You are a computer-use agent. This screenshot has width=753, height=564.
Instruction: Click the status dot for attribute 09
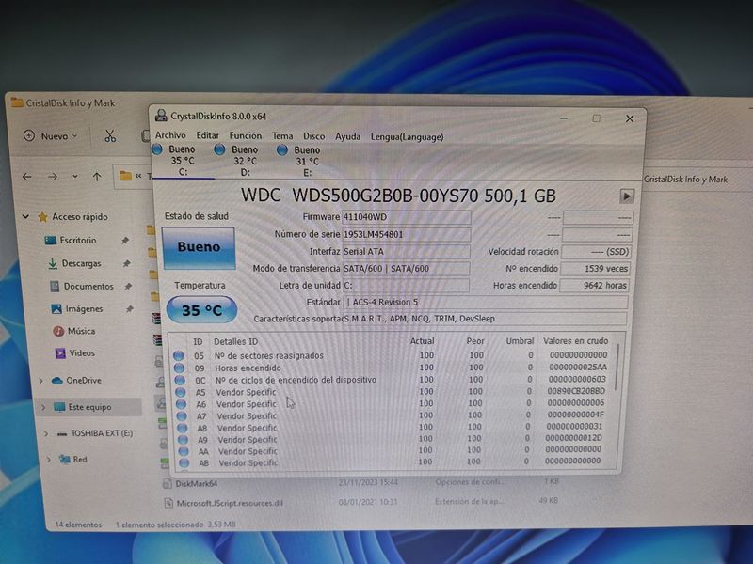[179, 368]
